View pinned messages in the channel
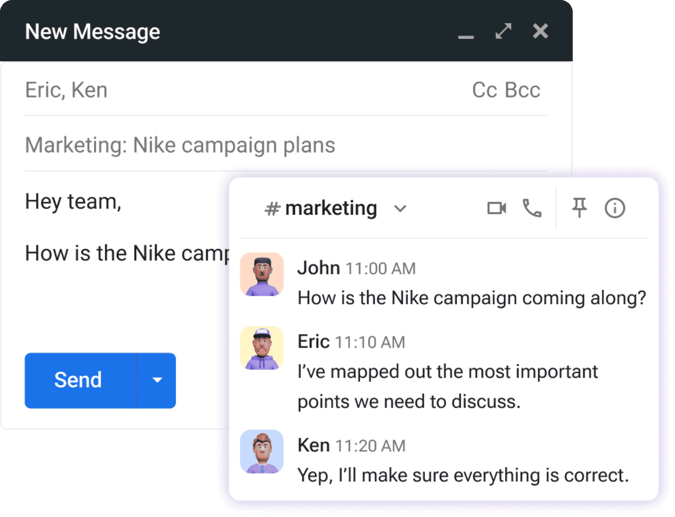 tap(578, 208)
